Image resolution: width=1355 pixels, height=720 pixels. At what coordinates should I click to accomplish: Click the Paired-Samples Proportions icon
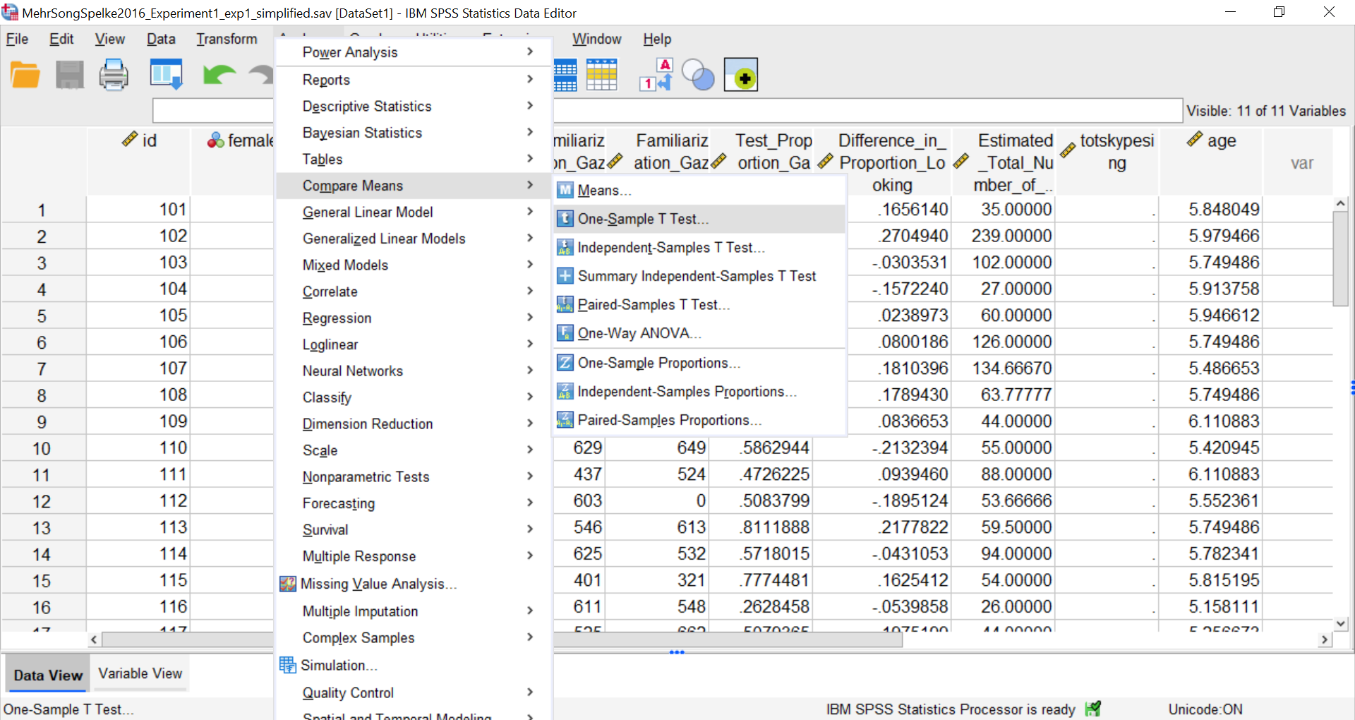[565, 420]
